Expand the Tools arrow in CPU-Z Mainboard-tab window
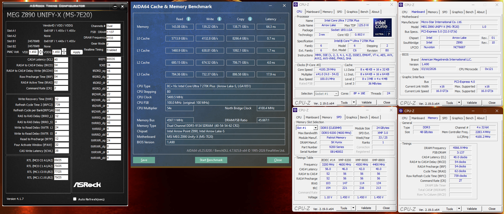The height and width of the screenshot is (214, 504). click(x=459, y=103)
